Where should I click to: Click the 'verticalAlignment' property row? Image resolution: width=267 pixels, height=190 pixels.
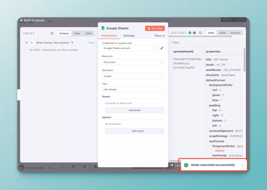[x=226, y=131]
